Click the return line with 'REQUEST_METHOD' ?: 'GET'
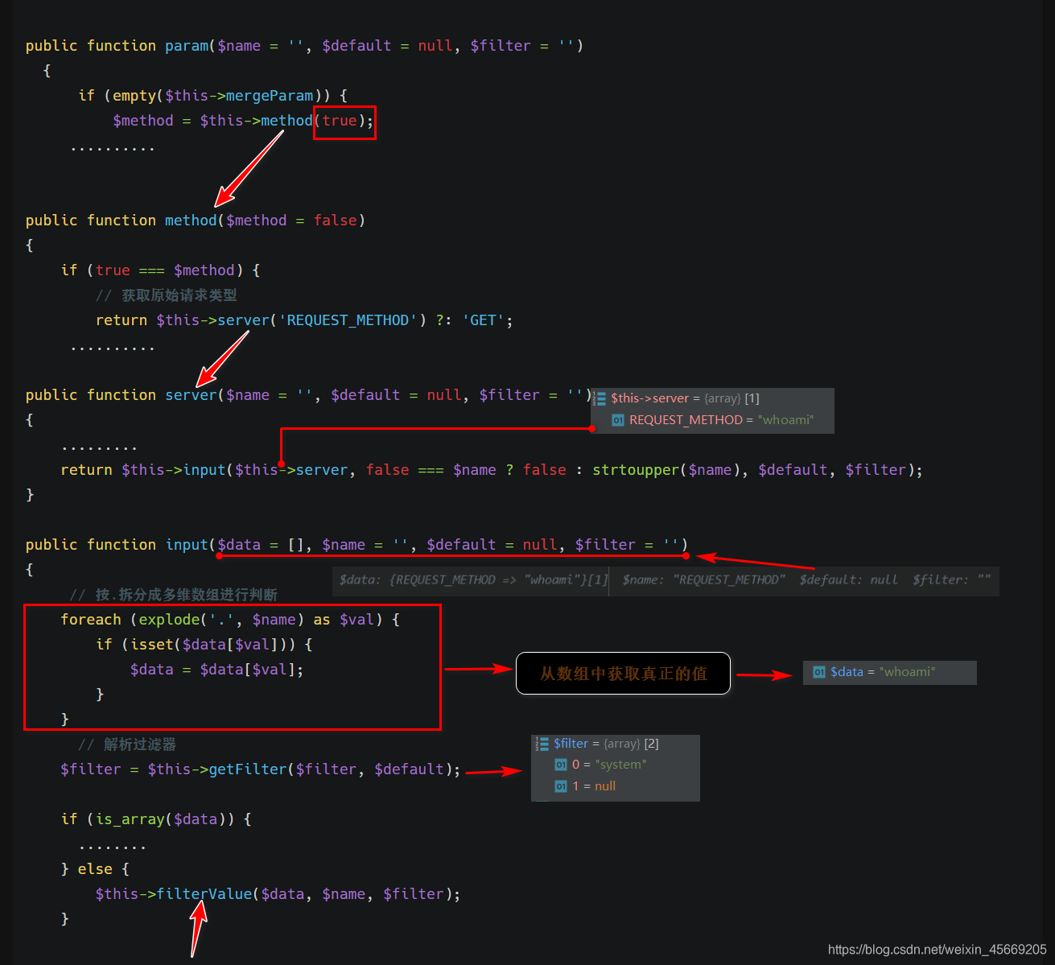 [x=304, y=320]
